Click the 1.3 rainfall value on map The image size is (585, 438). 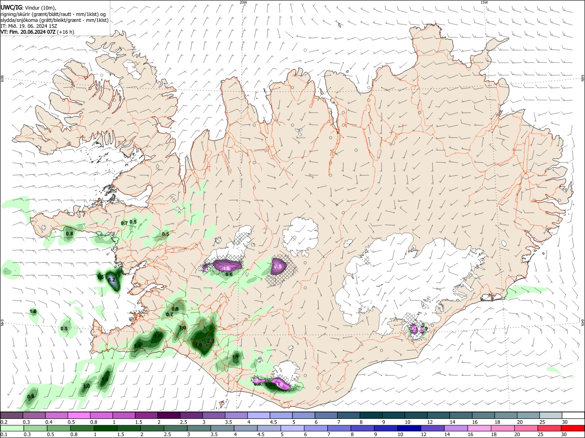pos(138,346)
